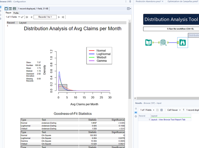
Task: Switch to side-by-side split layout
Action: coord(10,9)
